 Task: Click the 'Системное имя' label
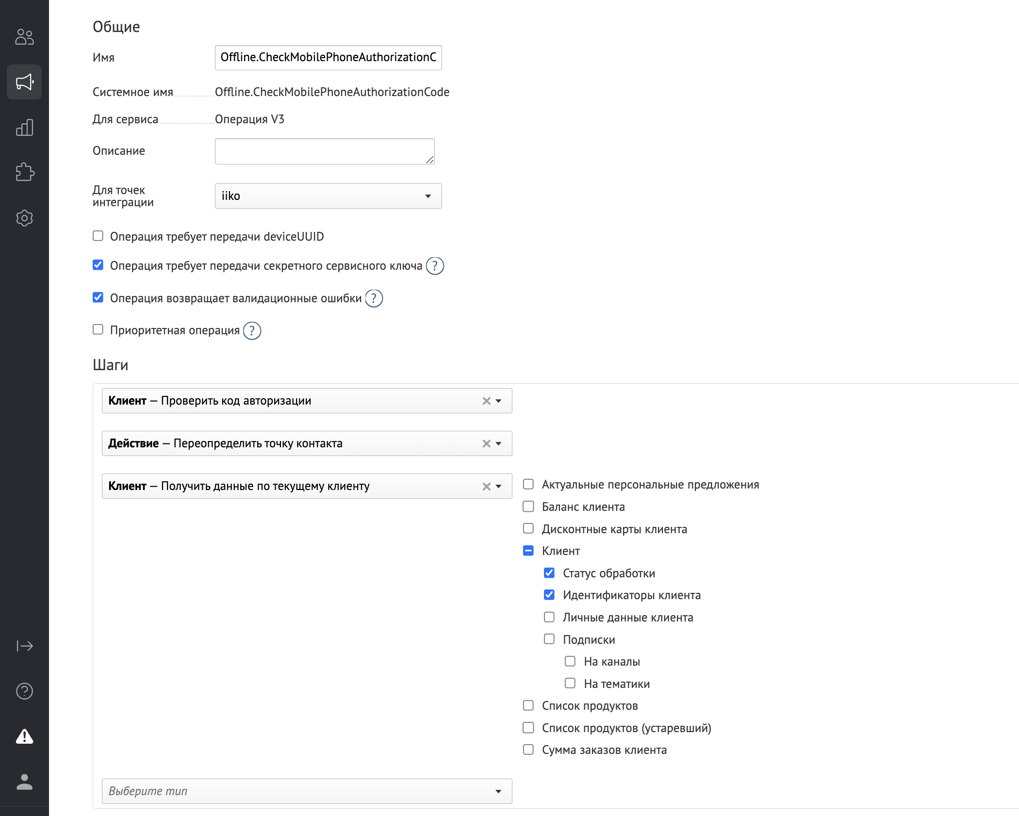click(x=132, y=92)
